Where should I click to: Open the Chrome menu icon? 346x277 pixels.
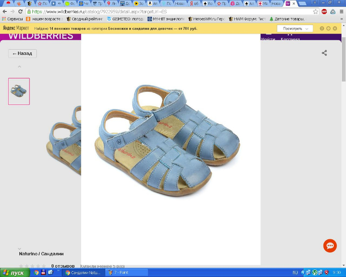[341, 12]
